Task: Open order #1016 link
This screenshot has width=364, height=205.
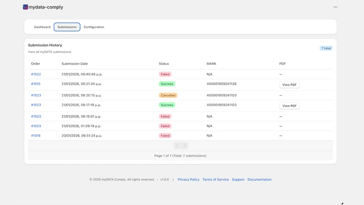Action: click(36, 135)
